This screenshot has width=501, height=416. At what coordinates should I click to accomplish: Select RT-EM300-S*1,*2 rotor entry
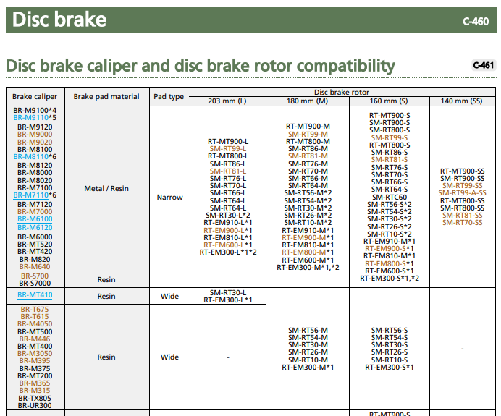click(x=390, y=278)
